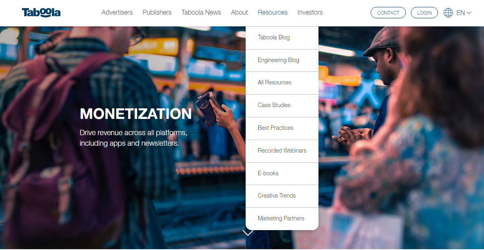Image resolution: width=484 pixels, height=250 pixels.
Task: Select Marketing Partners
Action: coord(282,219)
